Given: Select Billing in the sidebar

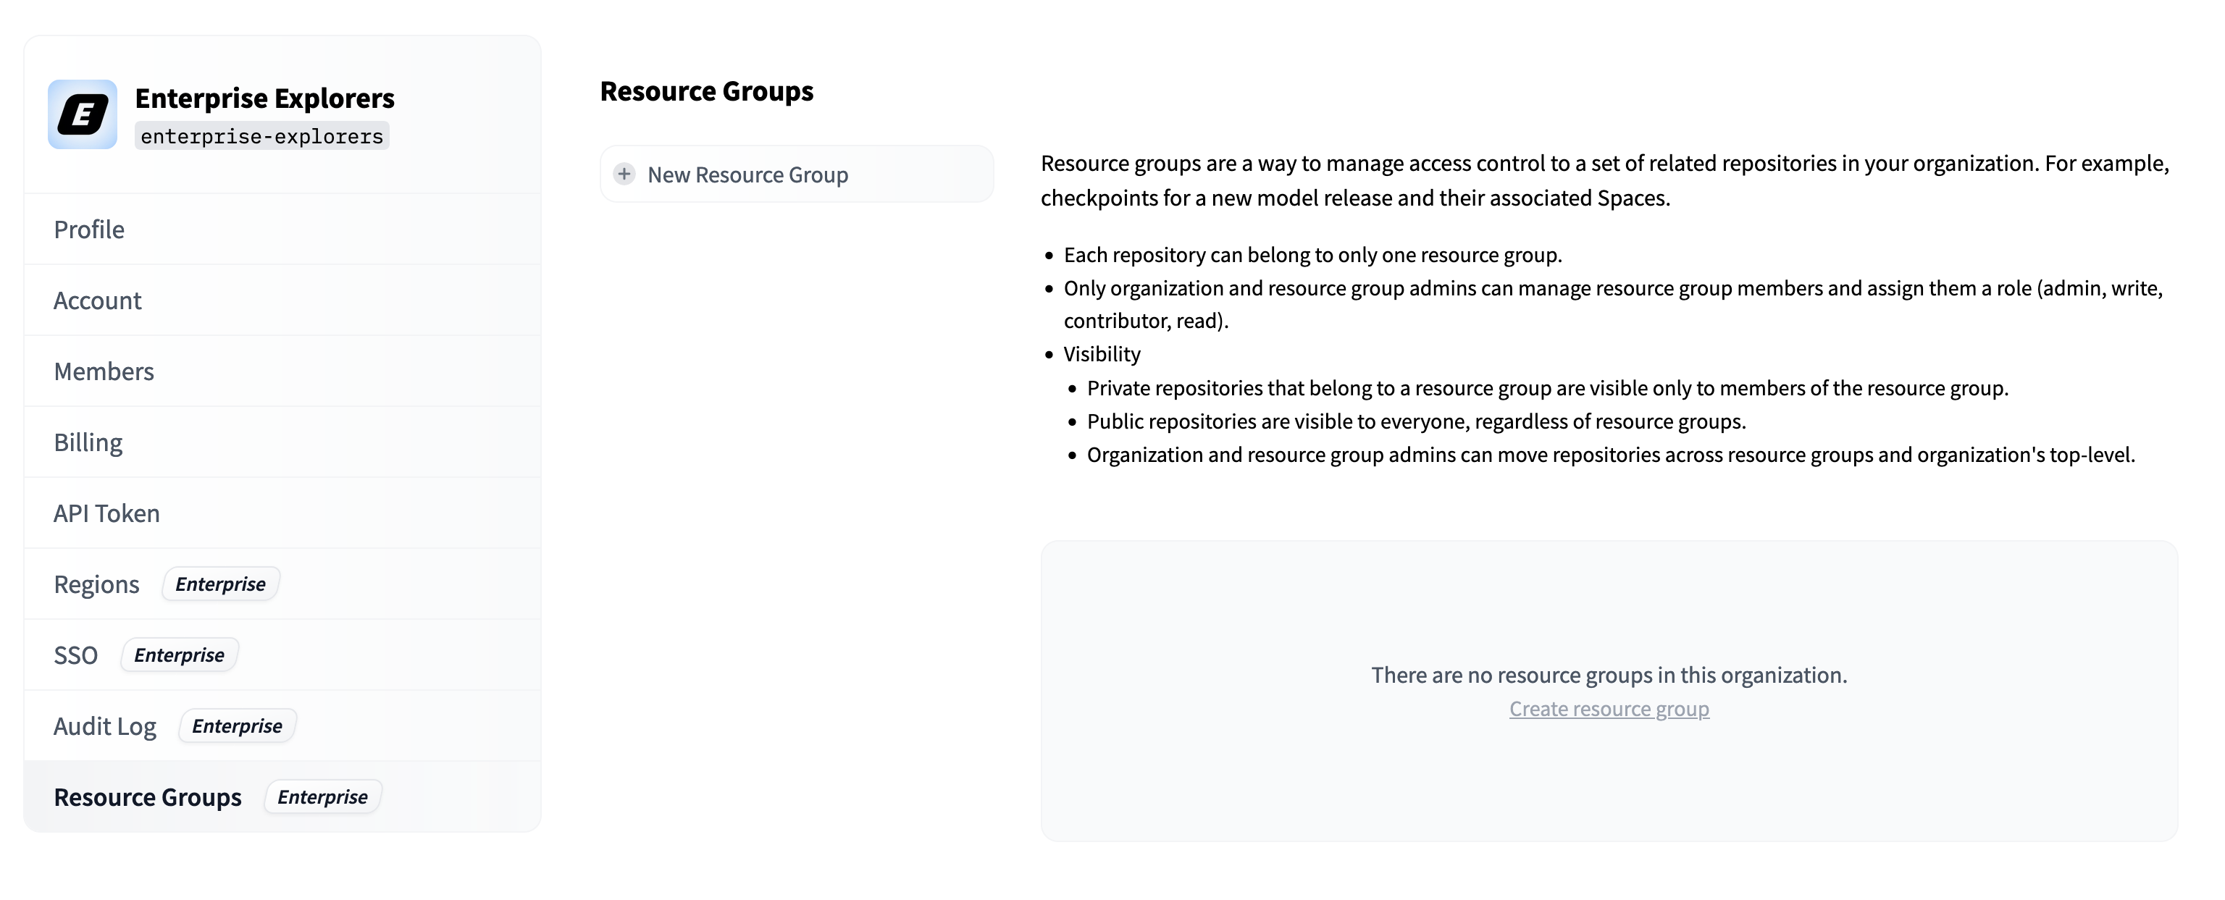Looking at the screenshot, I should click(x=88, y=442).
